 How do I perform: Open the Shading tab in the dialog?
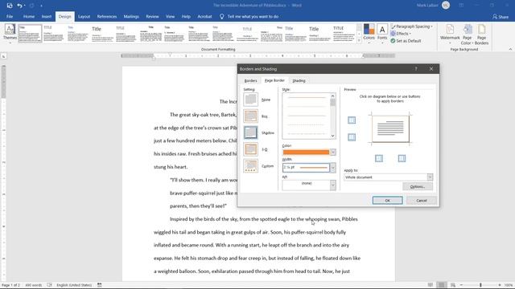click(299, 80)
